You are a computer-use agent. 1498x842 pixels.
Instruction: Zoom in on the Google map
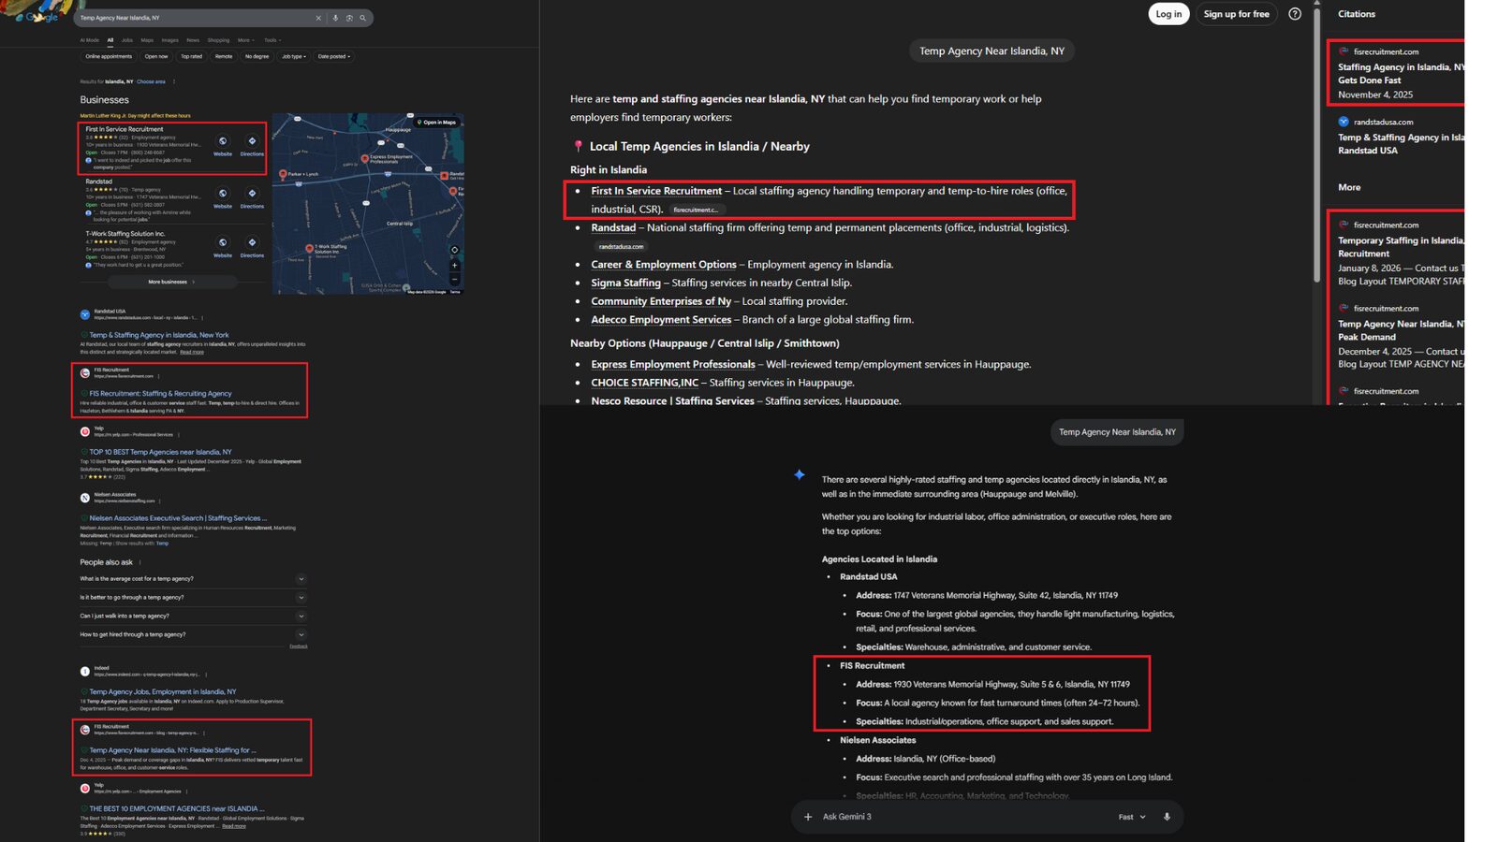(455, 266)
